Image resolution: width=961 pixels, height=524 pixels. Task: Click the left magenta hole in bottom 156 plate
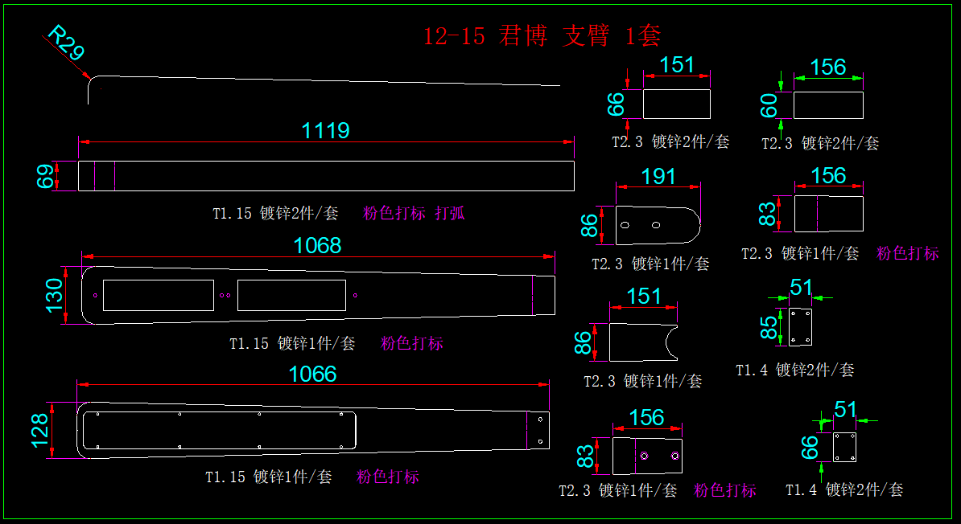click(x=645, y=456)
